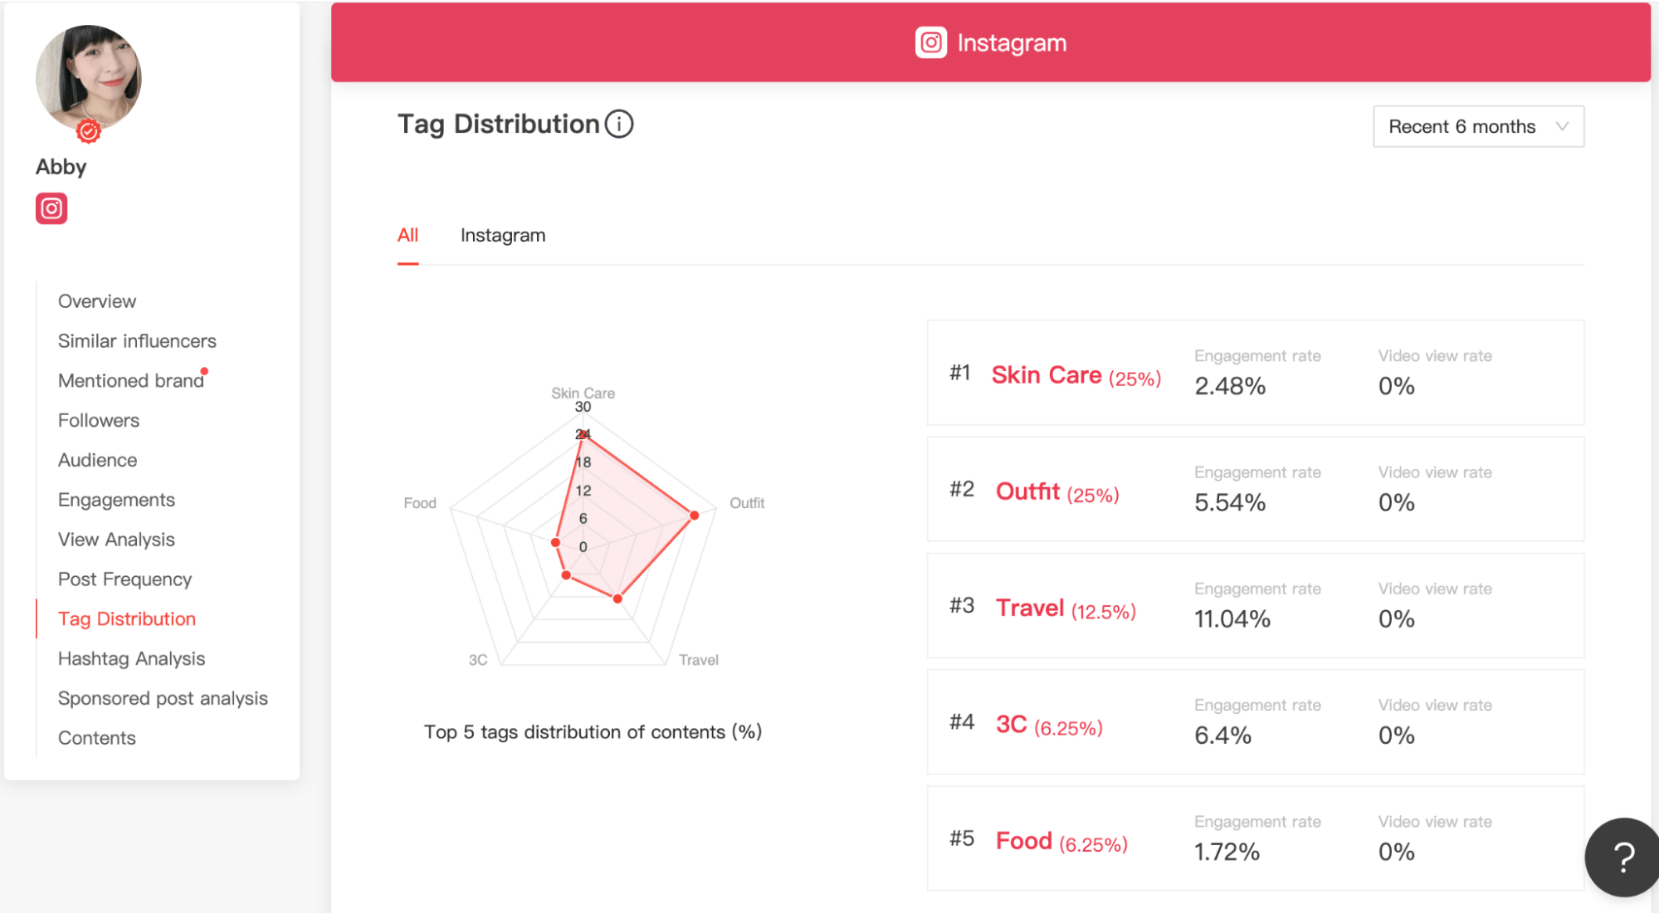Expand the Recent 6 months dropdown
Image resolution: width=1659 pixels, height=914 pixels.
tap(1476, 125)
